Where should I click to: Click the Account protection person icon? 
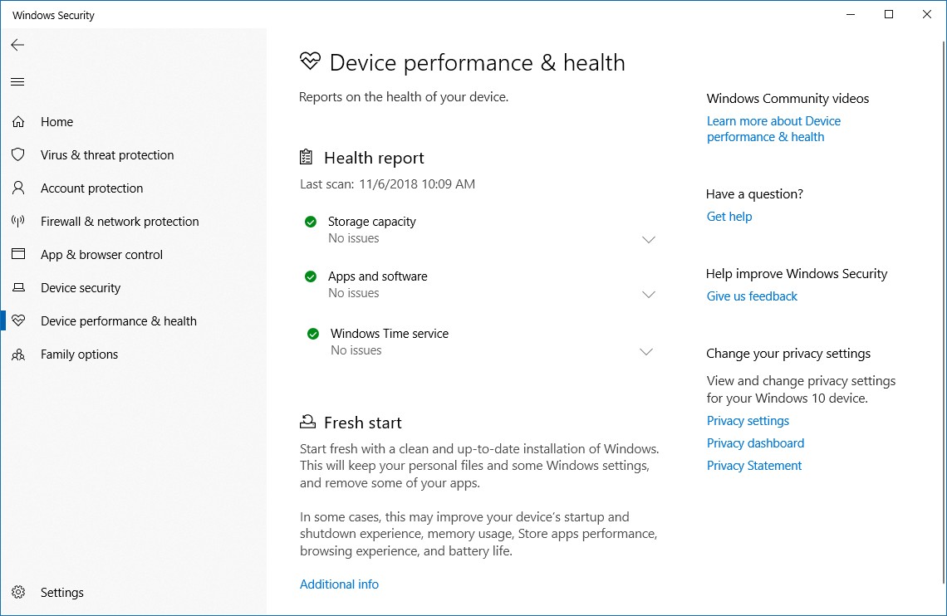[x=18, y=188]
